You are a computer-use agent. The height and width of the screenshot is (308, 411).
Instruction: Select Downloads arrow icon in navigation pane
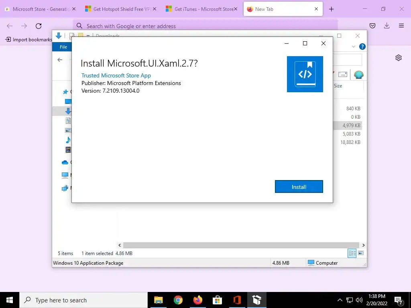(x=68, y=111)
